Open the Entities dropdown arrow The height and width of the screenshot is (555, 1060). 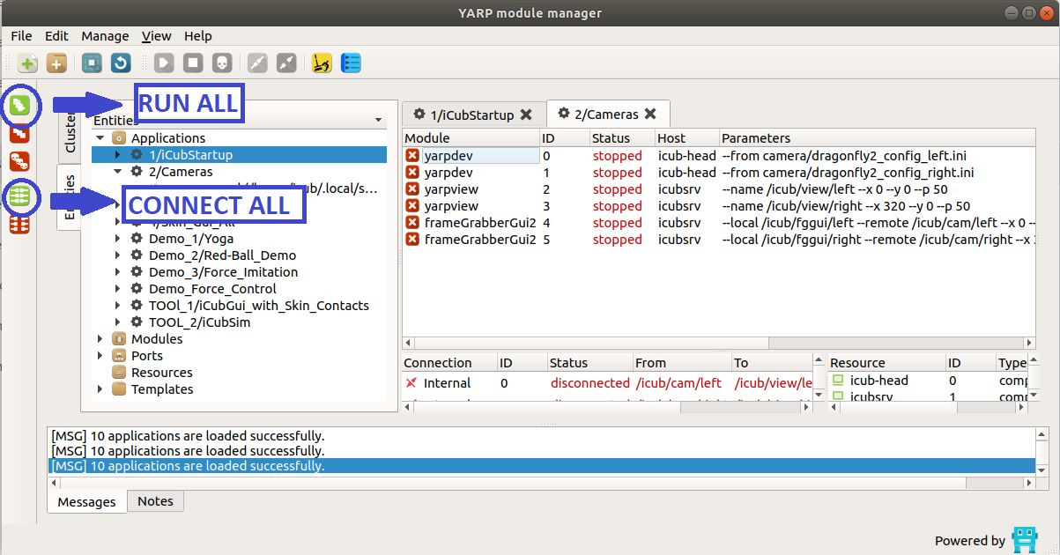[378, 121]
